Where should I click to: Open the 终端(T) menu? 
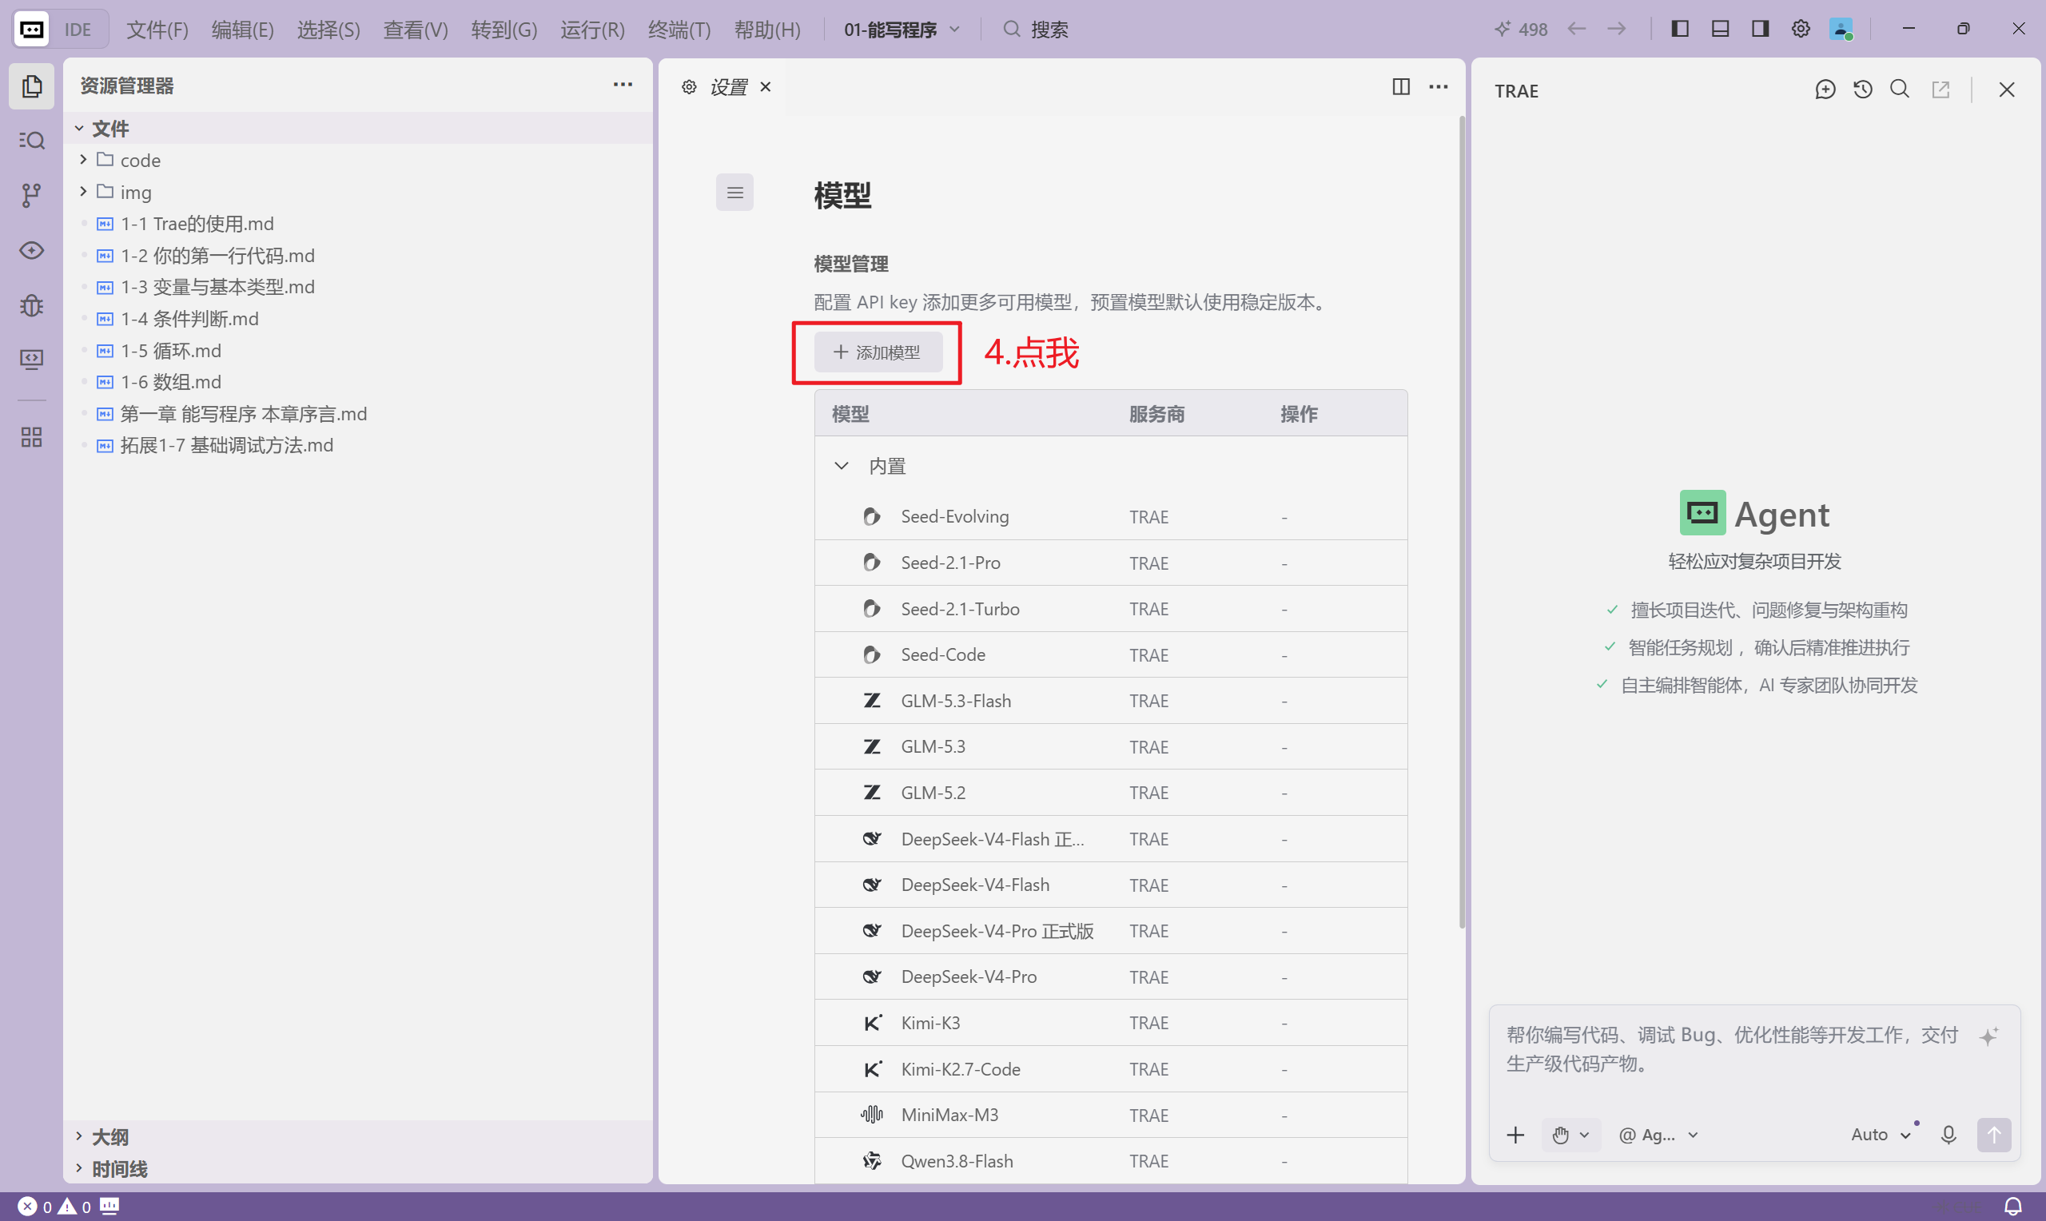click(679, 30)
